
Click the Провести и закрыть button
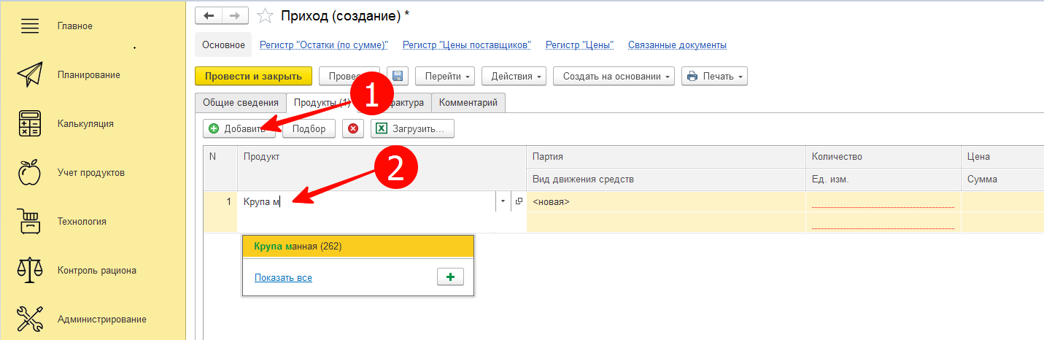point(253,77)
